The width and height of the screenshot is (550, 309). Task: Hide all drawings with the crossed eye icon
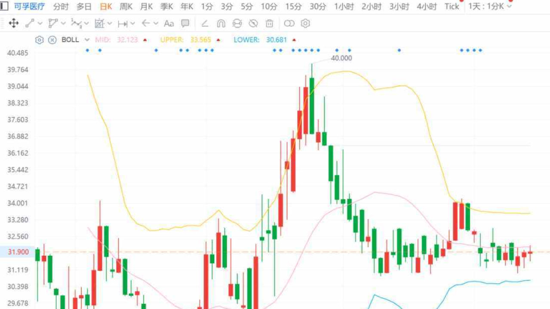click(x=253, y=24)
